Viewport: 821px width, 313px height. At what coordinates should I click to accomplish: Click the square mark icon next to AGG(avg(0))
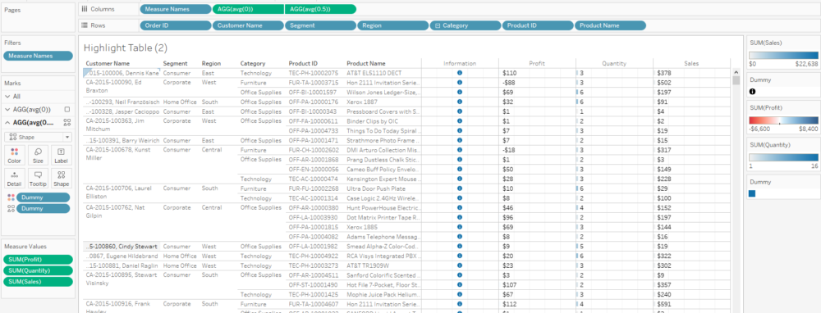tap(67, 109)
